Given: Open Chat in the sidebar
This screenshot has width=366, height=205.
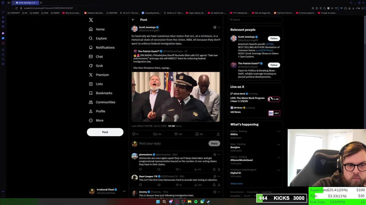Looking at the screenshot, I should point(96,57).
